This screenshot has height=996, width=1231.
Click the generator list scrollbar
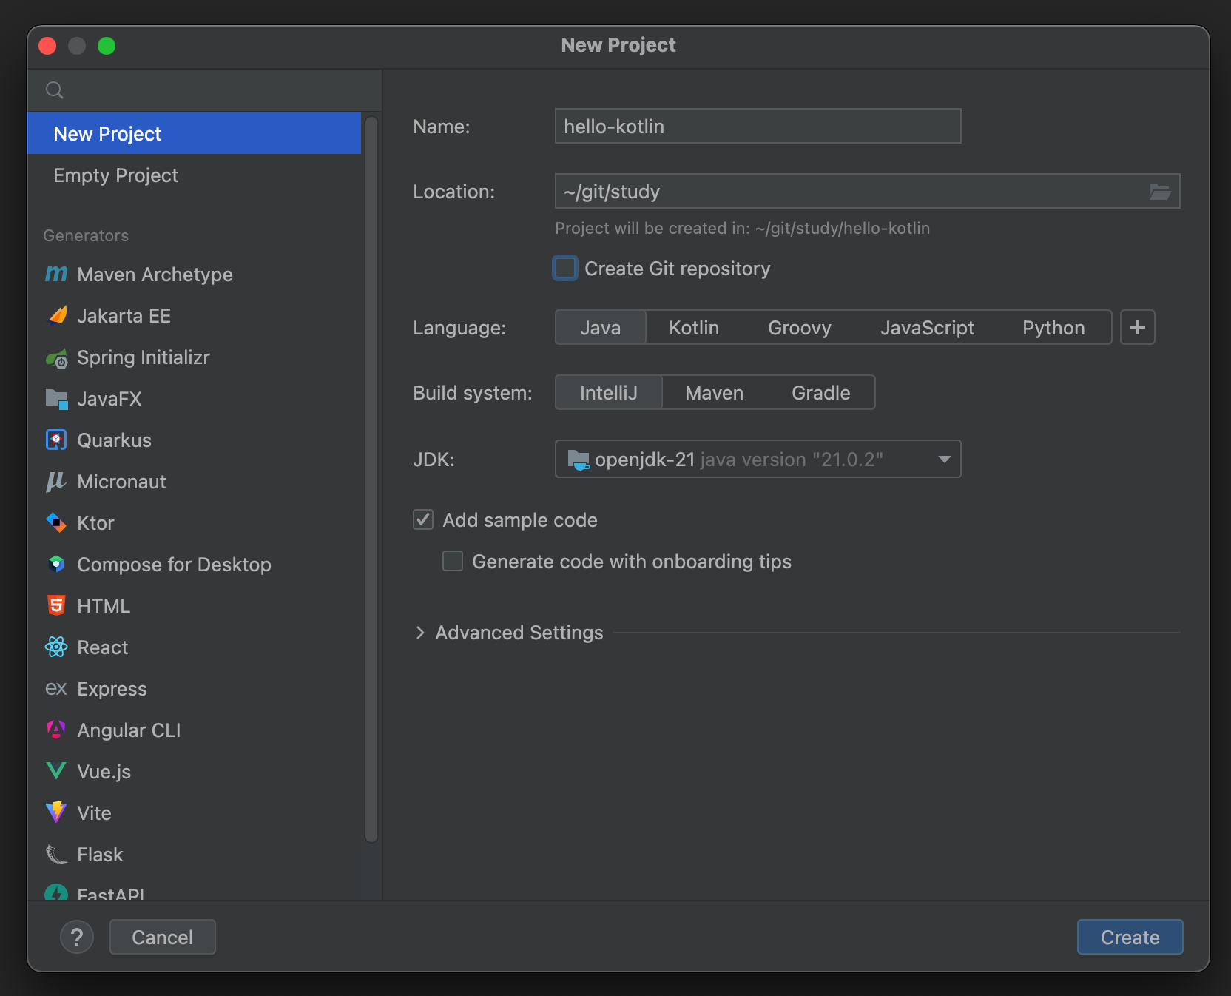click(x=371, y=480)
